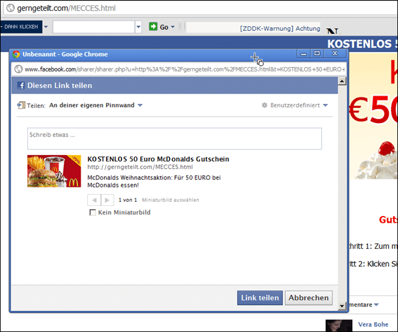Click the Link teilen button
The width and height of the screenshot is (398, 332).
click(260, 298)
